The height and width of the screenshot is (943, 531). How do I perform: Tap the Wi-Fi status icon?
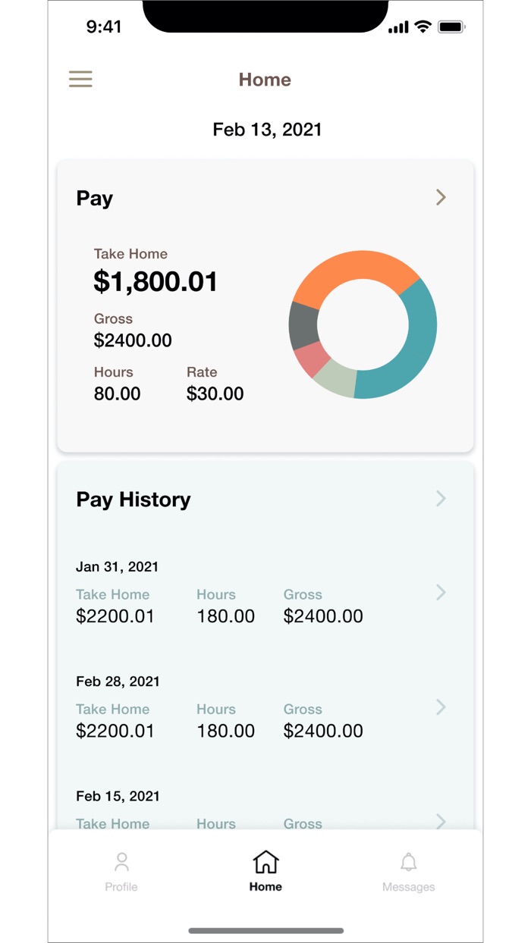[x=423, y=27]
